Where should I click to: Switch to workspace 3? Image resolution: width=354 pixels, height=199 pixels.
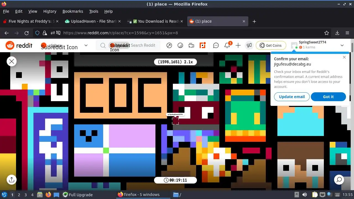pyautogui.click(x=25, y=195)
